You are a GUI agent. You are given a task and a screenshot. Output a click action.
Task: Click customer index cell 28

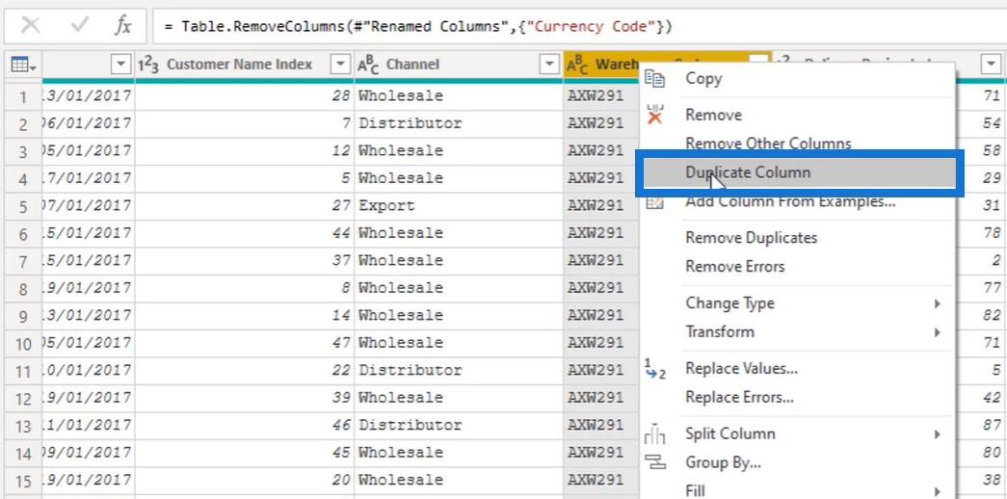(244, 96)
